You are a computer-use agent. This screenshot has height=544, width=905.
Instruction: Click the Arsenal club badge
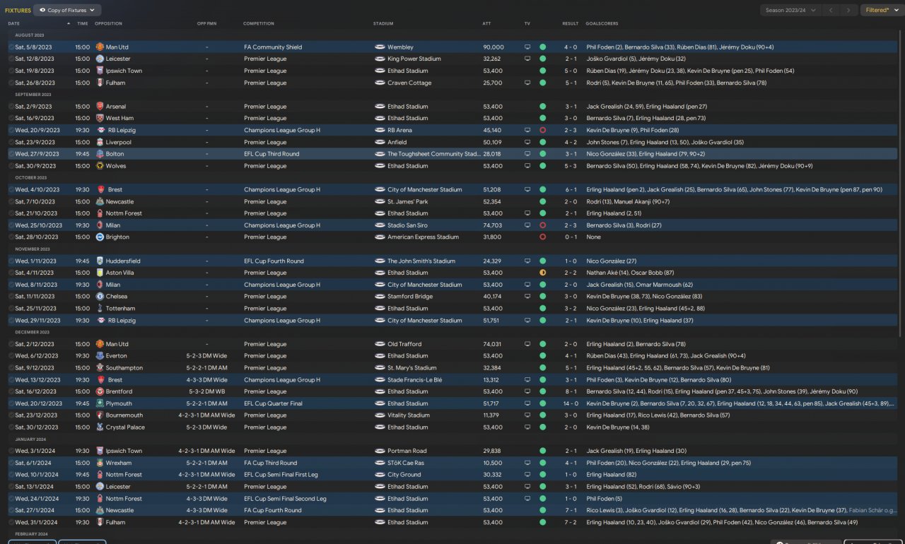pyautogui.click(x=100, y=107)
